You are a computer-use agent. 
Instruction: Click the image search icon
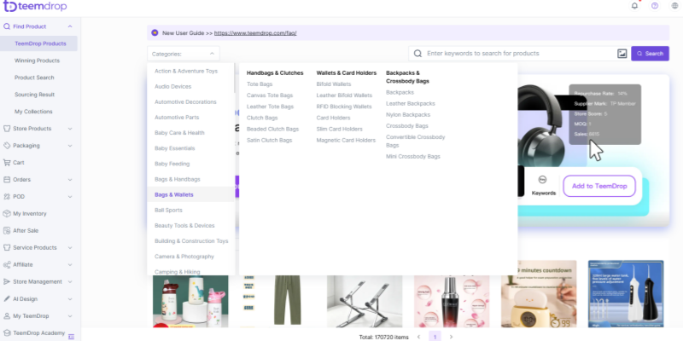622,54
